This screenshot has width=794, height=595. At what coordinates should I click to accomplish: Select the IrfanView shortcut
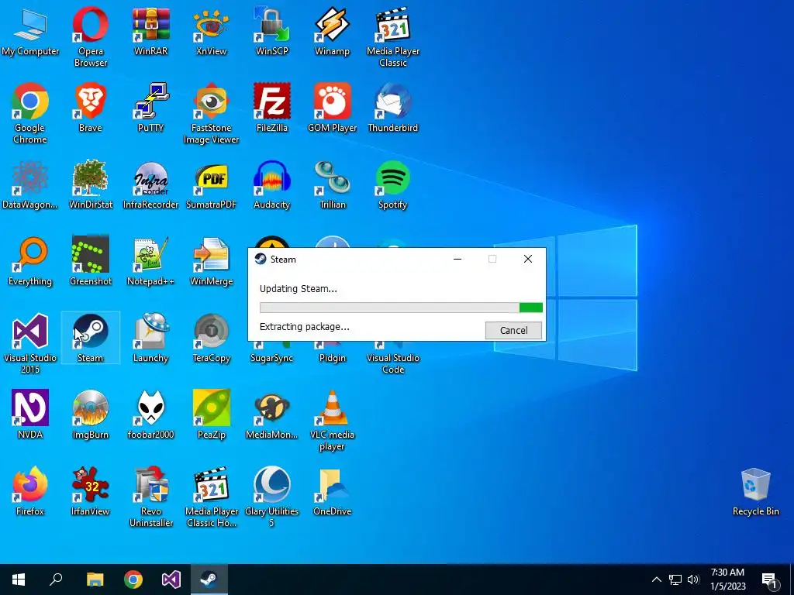pyautogui.click(x=90, y=492)
